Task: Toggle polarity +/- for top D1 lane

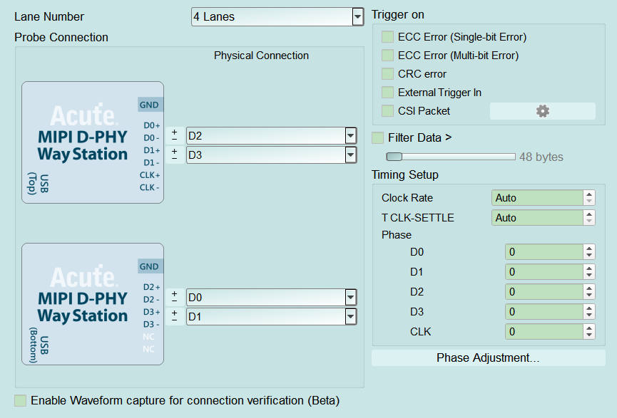Action: pyautogui.click(x=175, y=155)
